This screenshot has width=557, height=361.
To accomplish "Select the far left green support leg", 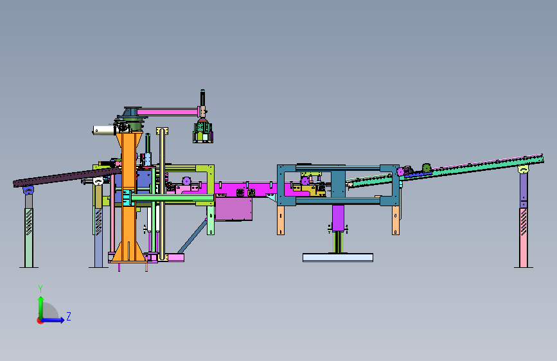I will click(29, 238).
